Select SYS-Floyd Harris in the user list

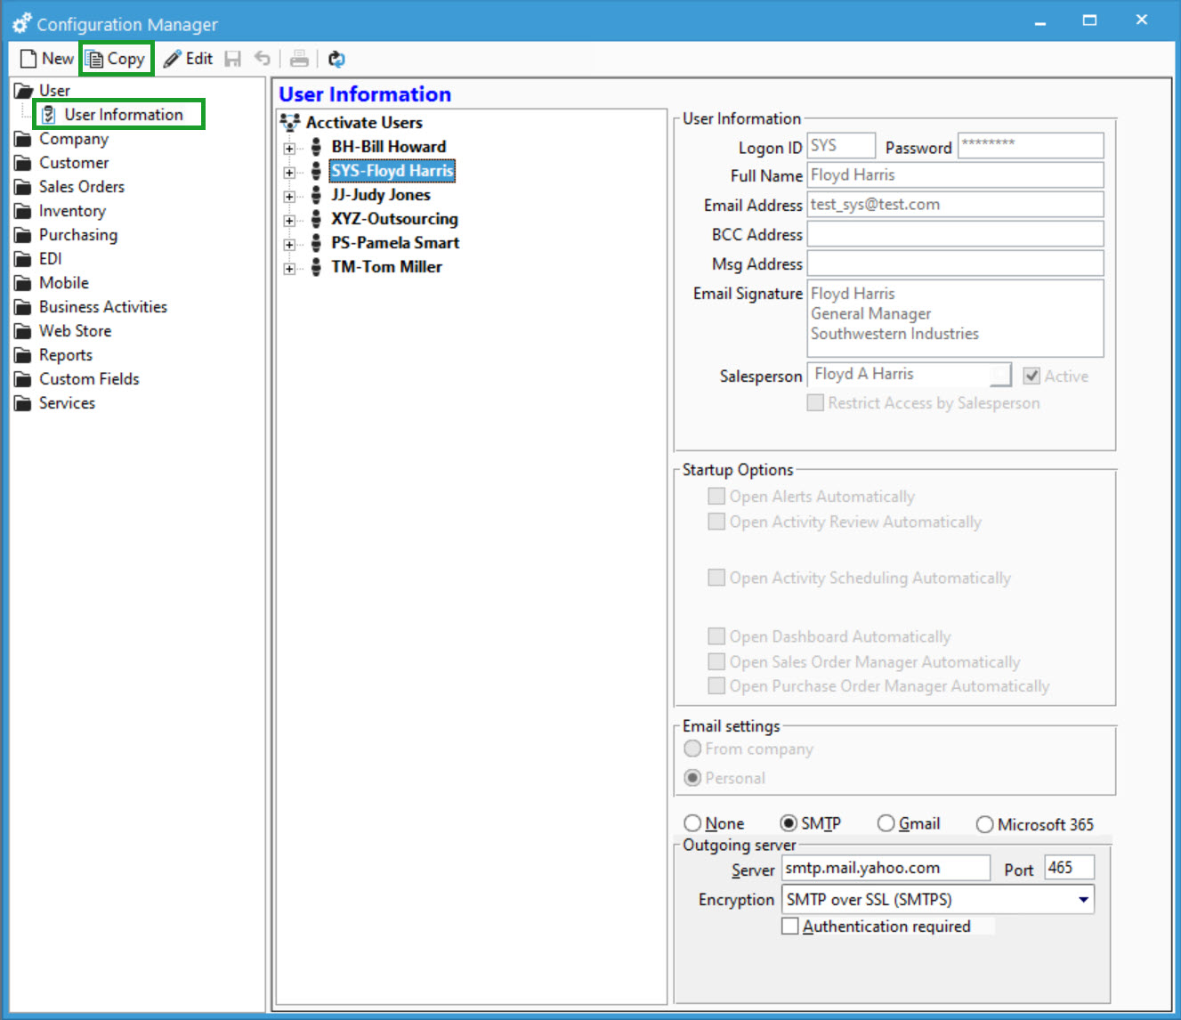392,170
